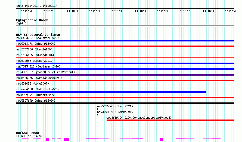
Task: Select the small blue mark under nsv5630568
Action: 98,109
